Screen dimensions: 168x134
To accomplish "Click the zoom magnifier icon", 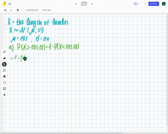I will point(18,10).
